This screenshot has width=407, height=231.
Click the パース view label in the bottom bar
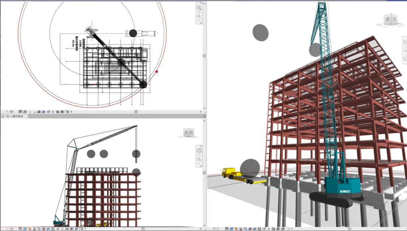pyautogui.click(x=216, y=229)
